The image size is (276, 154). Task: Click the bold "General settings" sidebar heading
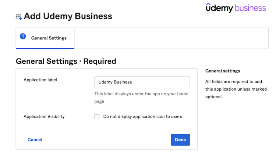coord(223,71)
